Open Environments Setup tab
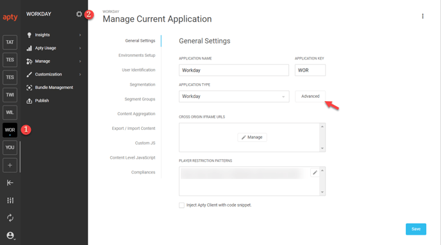The width and height of the screenshot is (441, 245). pos(137,55)
